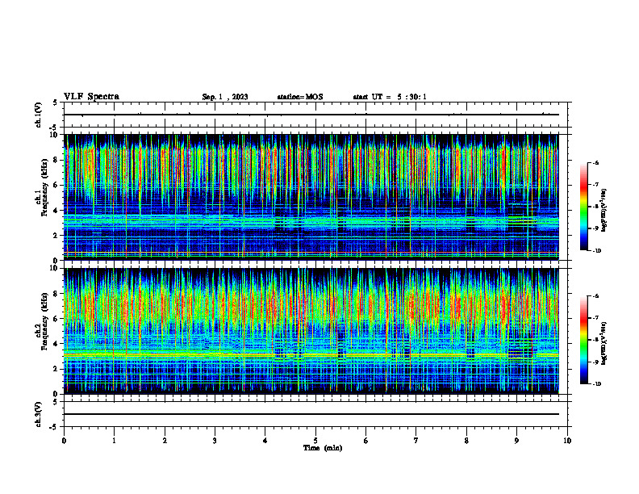
Task: Click the time axis tick label "5"
Action: (315, 441)
